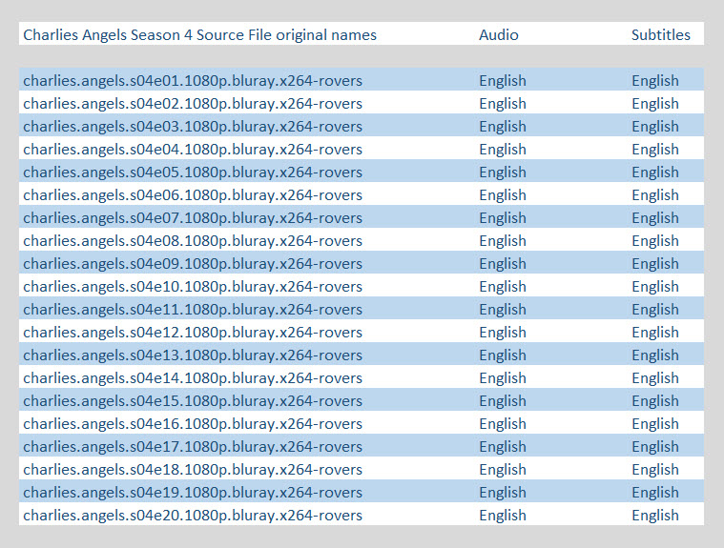Screen dimensions: 724x548
Task: Select file name charlies.angels.s04e07.1080p.bluray.x264-rovers
Action: tap(193, 217)
